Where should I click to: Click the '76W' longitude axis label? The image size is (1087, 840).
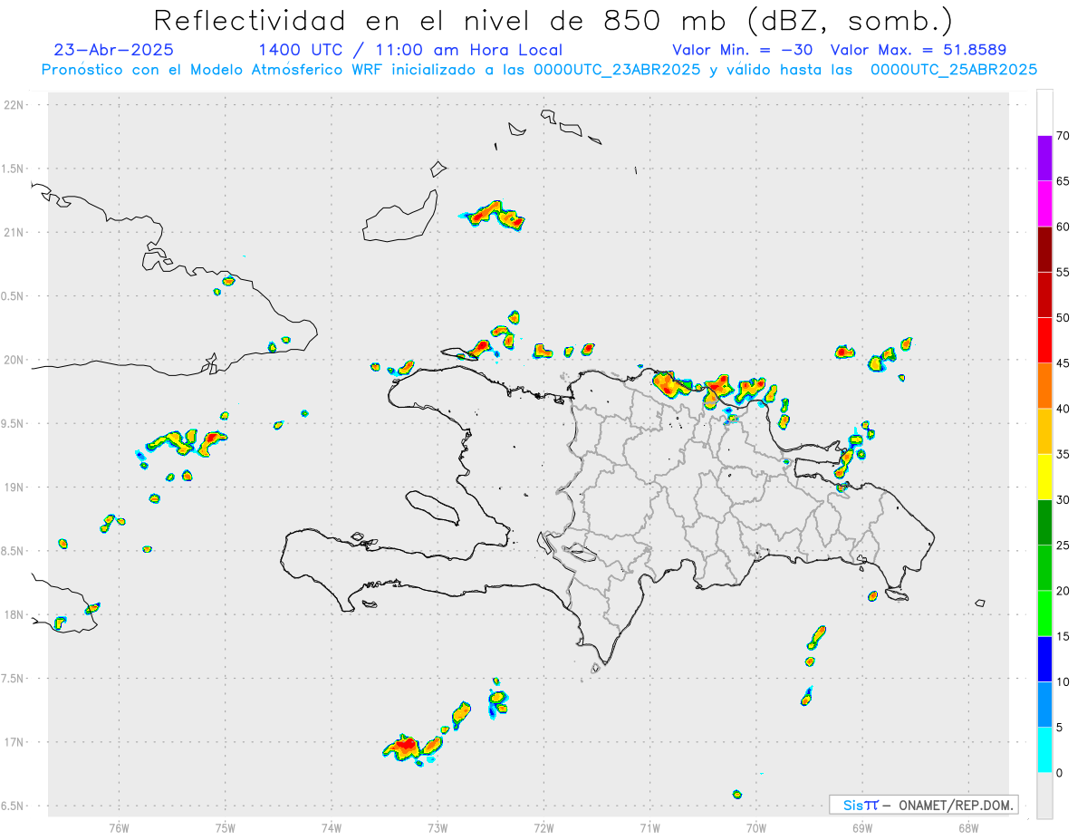point(119,827)
